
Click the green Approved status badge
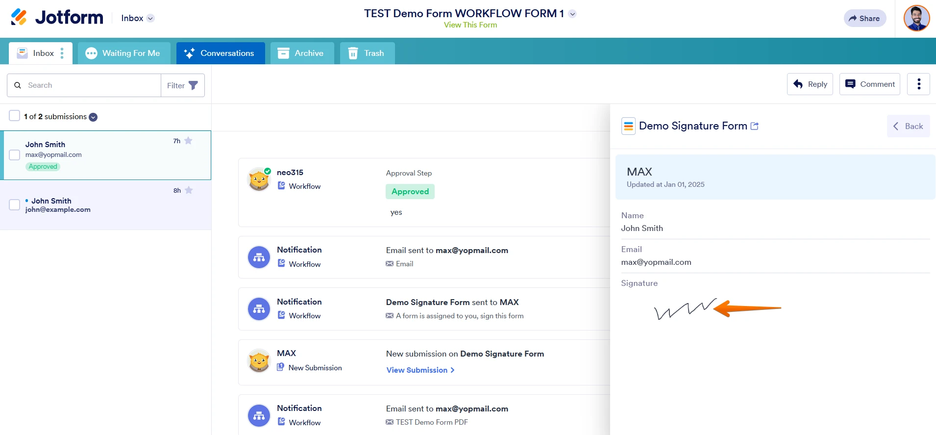pyautogui.click(x=410, y=192)
